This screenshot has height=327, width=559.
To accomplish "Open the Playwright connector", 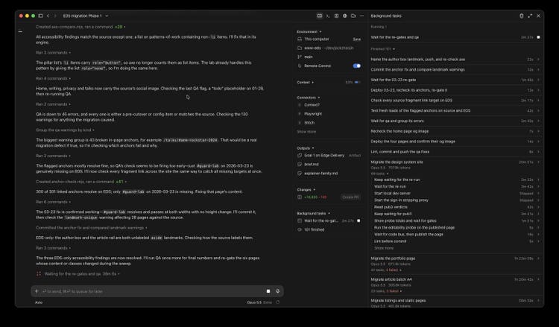I will (313, 114).
